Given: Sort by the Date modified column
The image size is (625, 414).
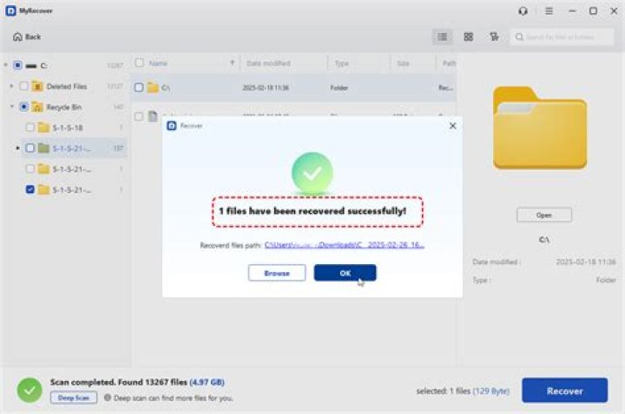Looking at the screenshot, I should [268, 63].
